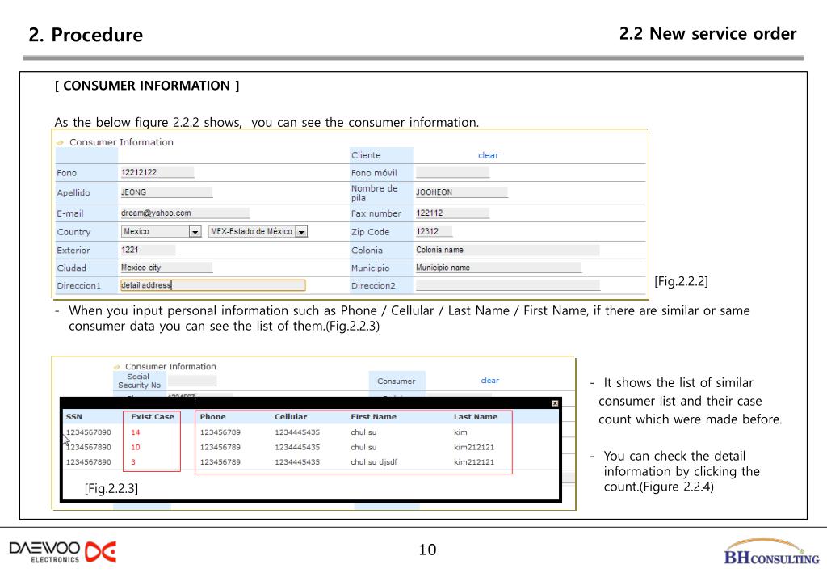827x573 pixels.
Task: Click the Cellular column header
Action: (291, 417)
